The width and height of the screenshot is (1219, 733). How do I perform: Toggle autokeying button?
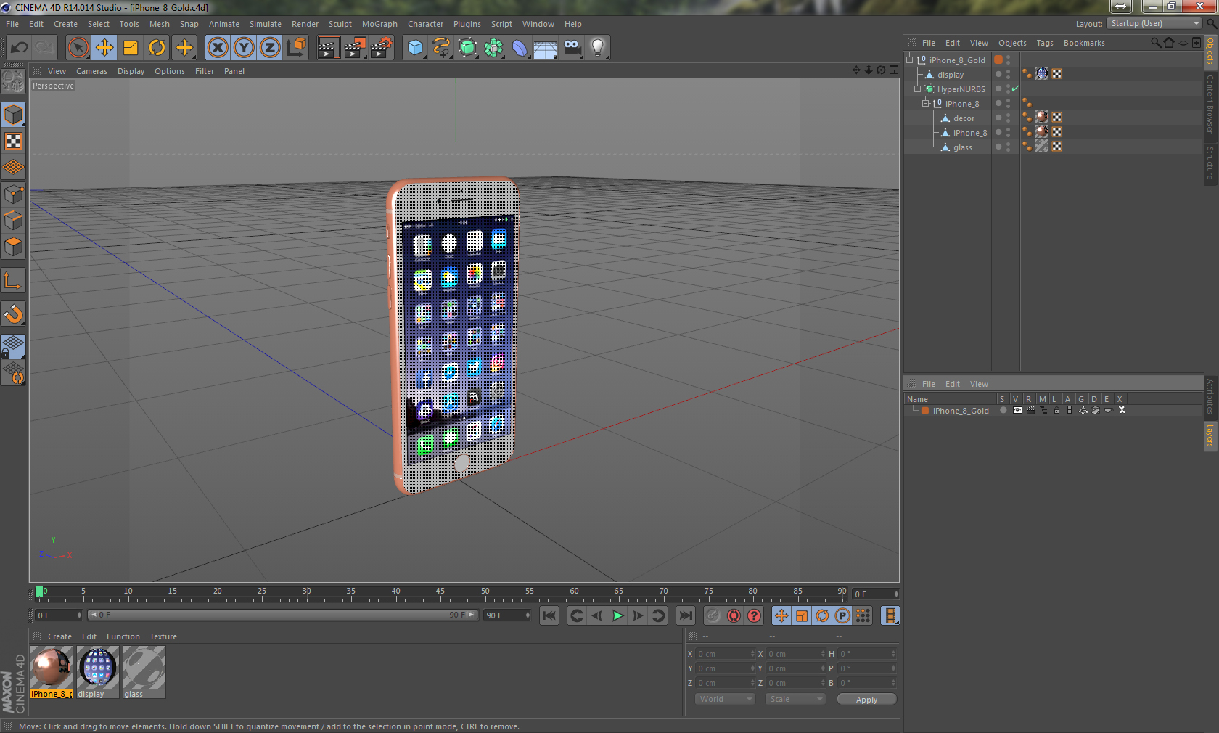pyautogui.click(x=734, y=615)
